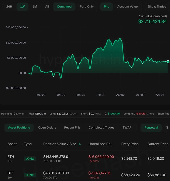Open the Asset Positions tab
Image resolution: width=170 pixels, height=181 pixels.
point(19,128)
